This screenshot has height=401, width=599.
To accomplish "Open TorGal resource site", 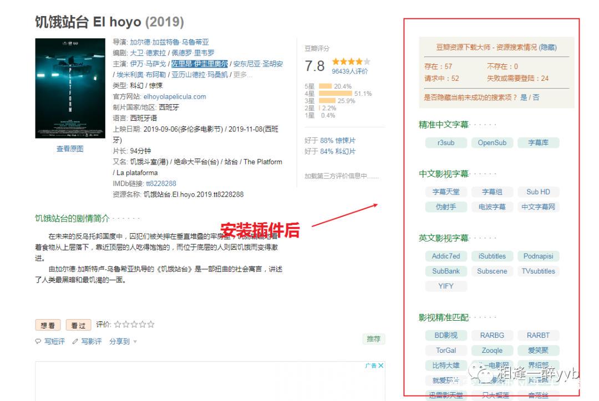I will [446, 350].
